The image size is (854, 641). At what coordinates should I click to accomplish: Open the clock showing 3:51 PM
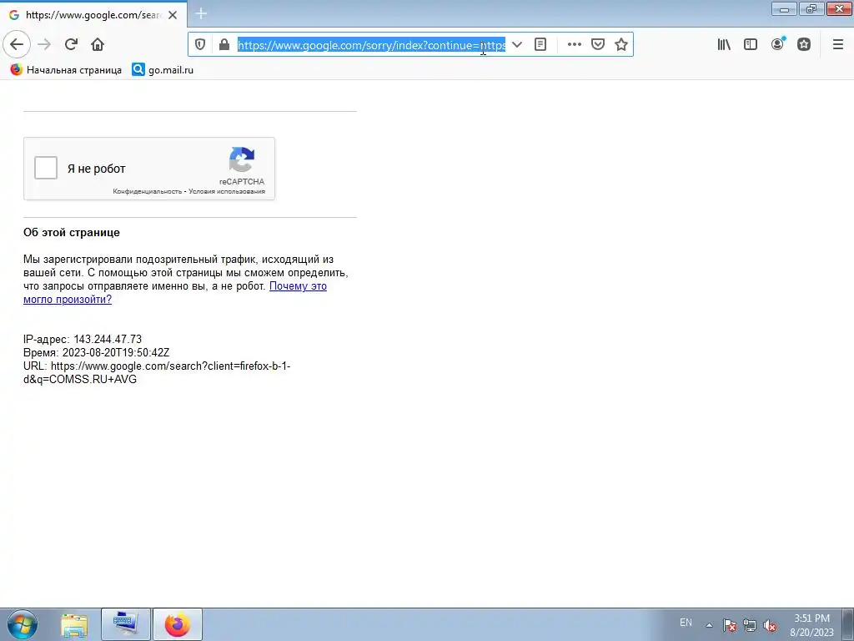point(811,624)
